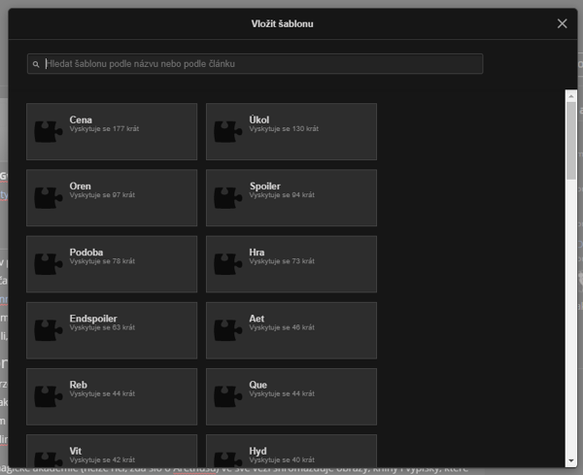Click 'Vyskytuje se 130 krát' text
Image resolution: width=583 pixels, height=475 pixels.
tap(284, 128)
